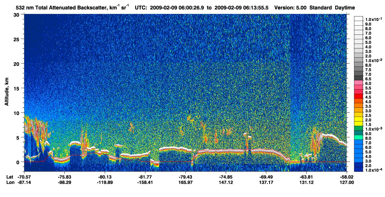
Task: Click the colorbar label '1.0x10-1' at top
Action: point(374,19)
